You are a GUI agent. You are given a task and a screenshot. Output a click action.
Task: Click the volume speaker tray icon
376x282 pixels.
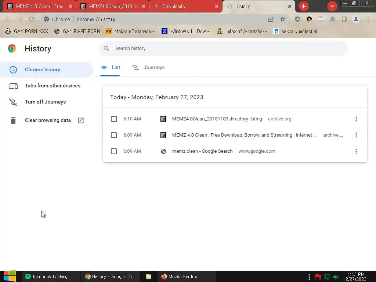click(336, 277)
